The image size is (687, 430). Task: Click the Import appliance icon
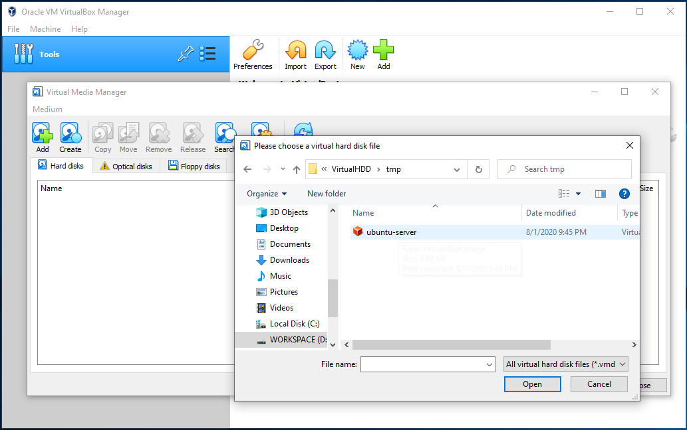(296, 54)
